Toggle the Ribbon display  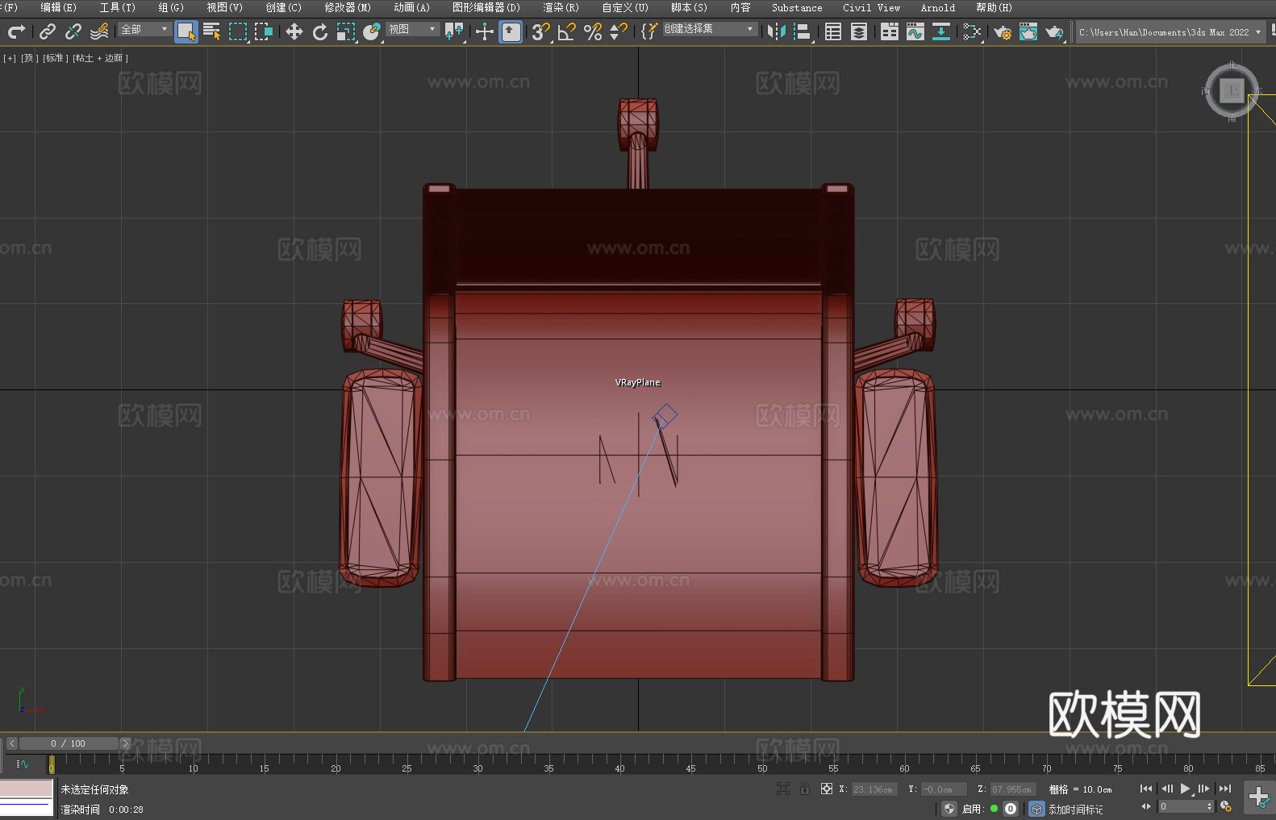(x=890, y=31)
